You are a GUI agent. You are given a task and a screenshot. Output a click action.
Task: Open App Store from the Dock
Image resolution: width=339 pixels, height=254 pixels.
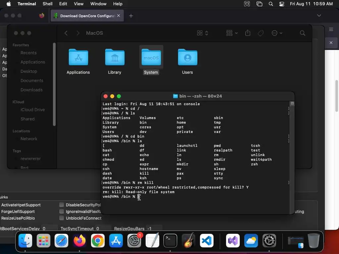[116, 240]
